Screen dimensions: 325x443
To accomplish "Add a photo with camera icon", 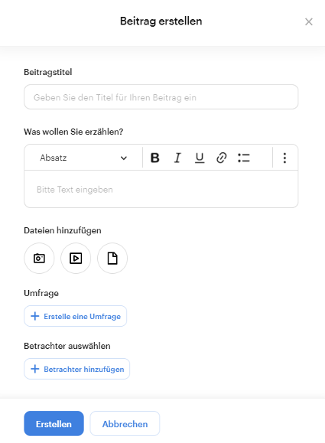I will [39, 259].
